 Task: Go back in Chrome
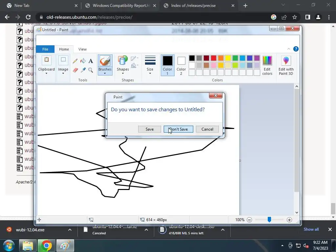tap(7, 17)
